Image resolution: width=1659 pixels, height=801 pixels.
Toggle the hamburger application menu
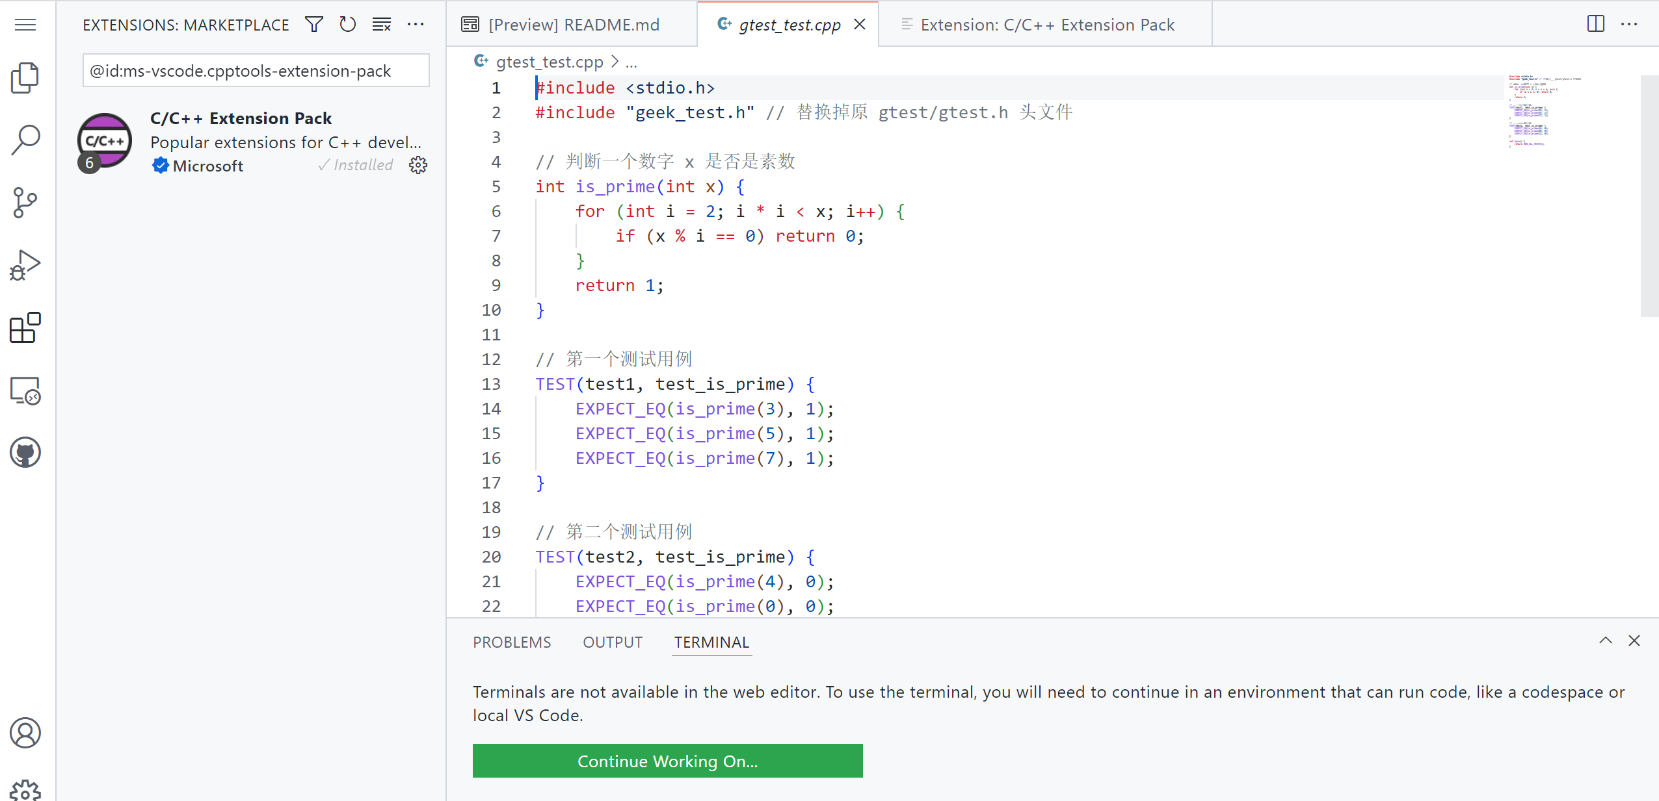[25, 25]
